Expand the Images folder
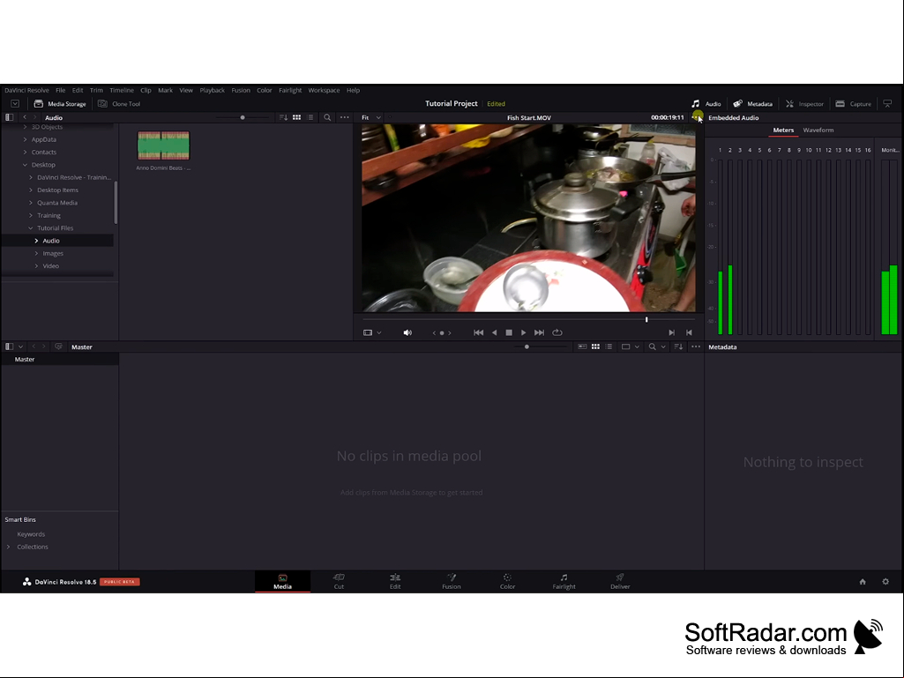 tap(36, 254)
